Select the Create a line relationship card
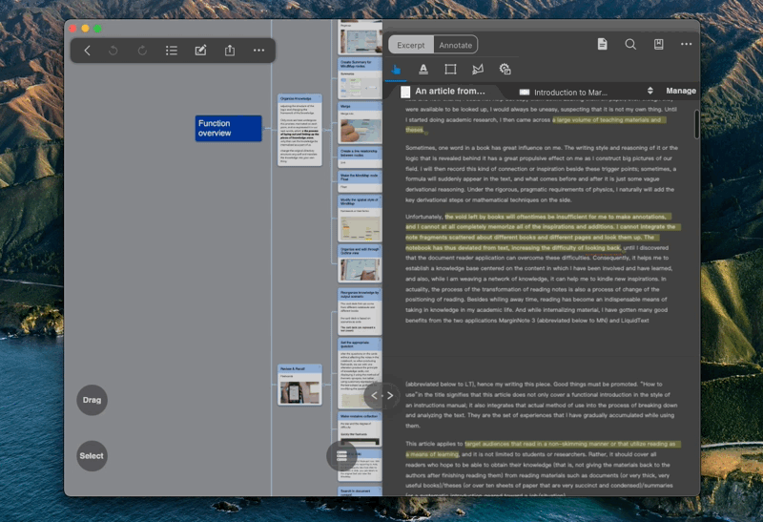The image size is (763, 522). pos(361,157)
